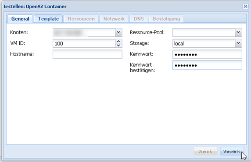
Task: Focus the Kennwort password field
Action: click(207, 54)
